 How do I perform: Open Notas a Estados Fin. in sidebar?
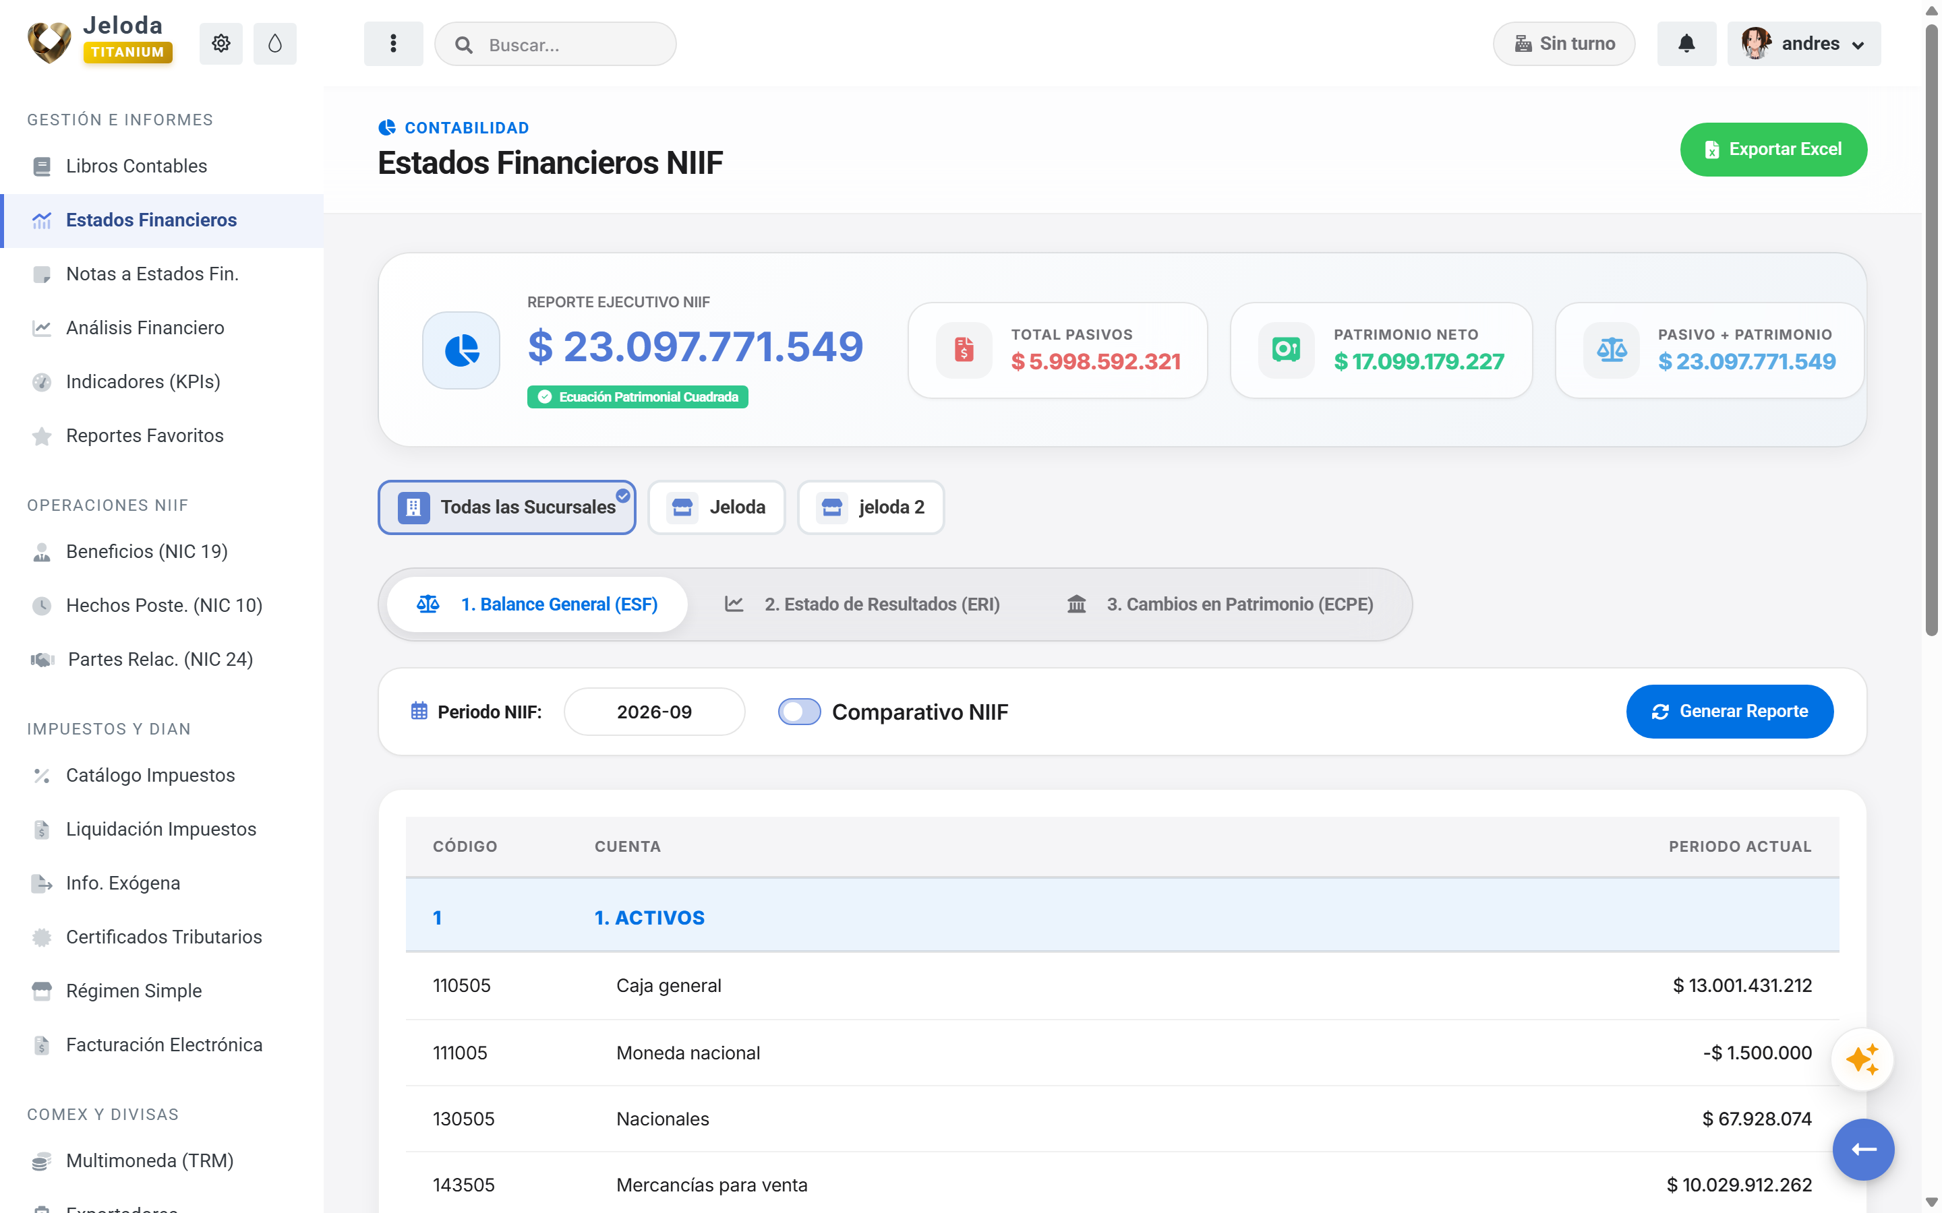tap(162, 274)
